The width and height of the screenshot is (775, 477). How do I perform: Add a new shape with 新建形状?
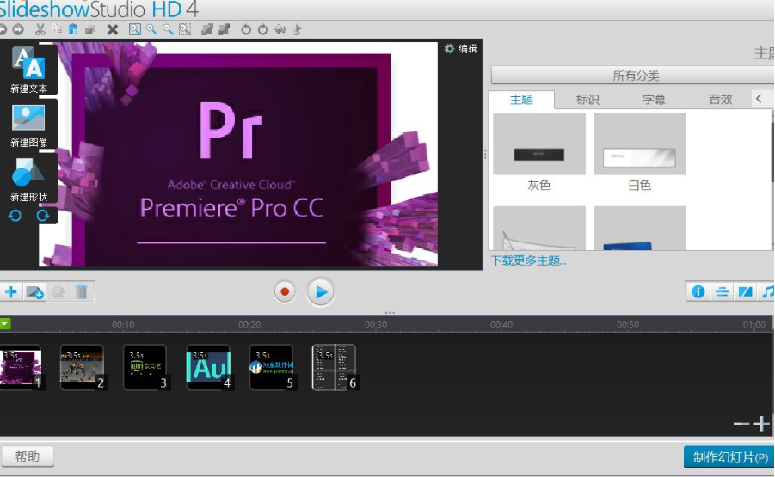tap(28, 180)
